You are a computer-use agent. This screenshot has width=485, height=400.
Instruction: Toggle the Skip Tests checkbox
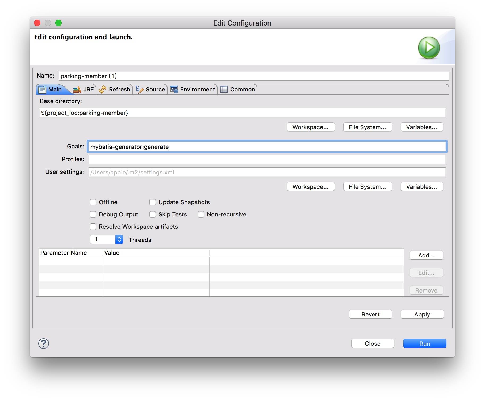click(x=153, y=214)
